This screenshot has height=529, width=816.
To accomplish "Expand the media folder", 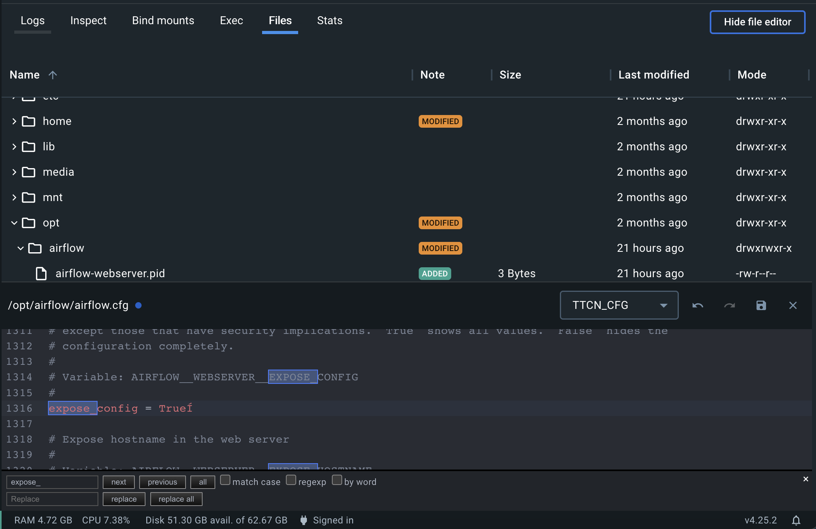I will point(14,172).
